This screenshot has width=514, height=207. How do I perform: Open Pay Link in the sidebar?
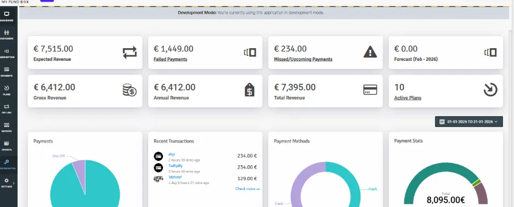click(7, 108)
